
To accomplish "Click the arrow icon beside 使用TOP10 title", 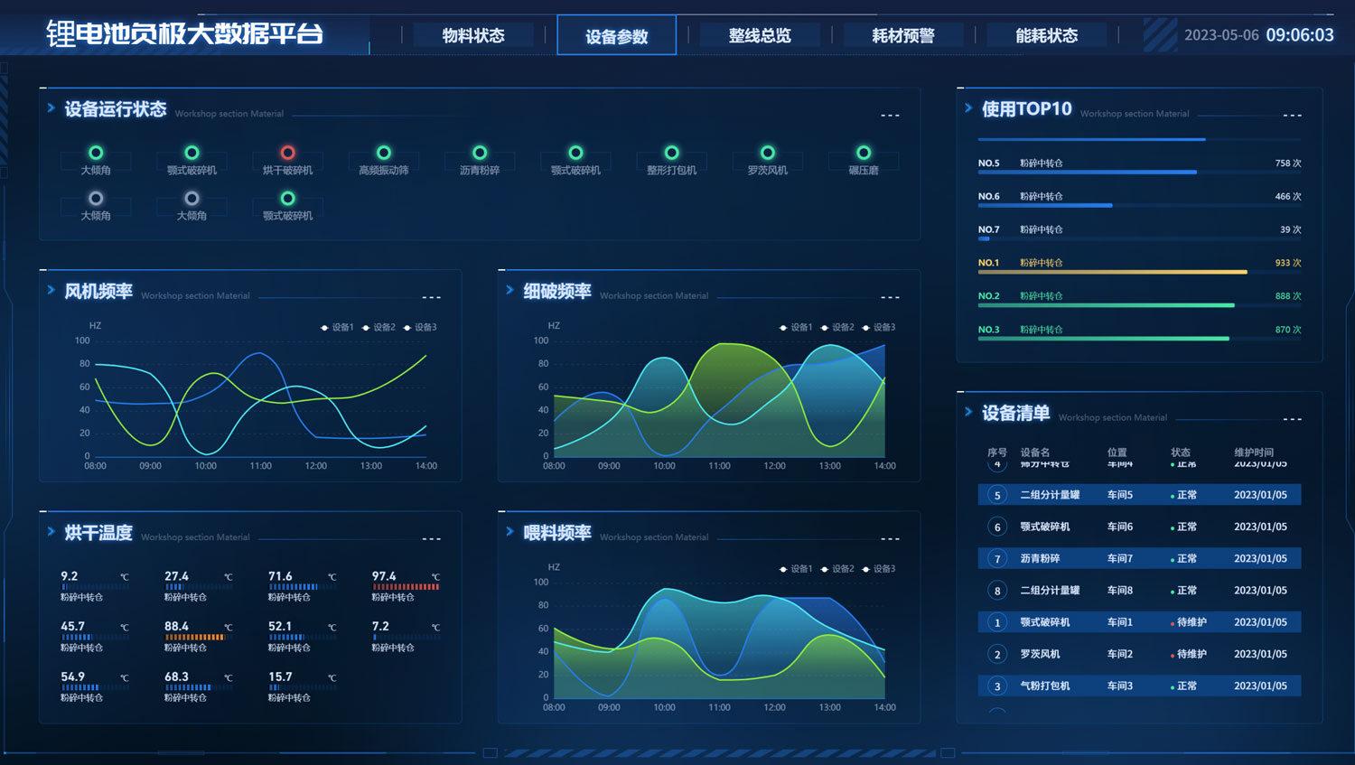I will pyautogui.click(x=968, y=108).
